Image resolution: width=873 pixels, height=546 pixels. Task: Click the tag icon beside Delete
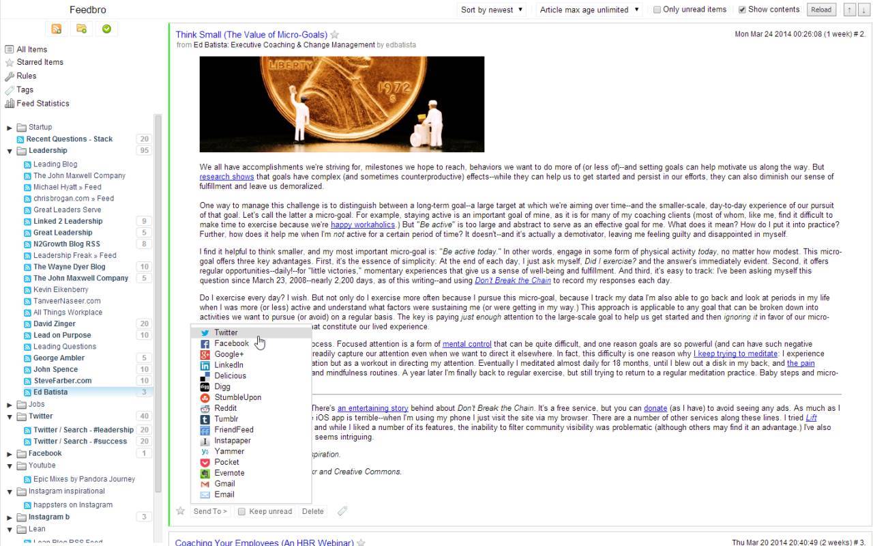tap(342, 511)
